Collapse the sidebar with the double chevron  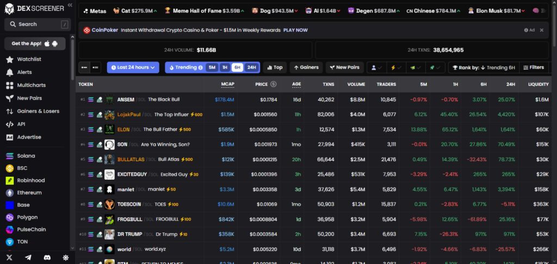pos(70,5)
